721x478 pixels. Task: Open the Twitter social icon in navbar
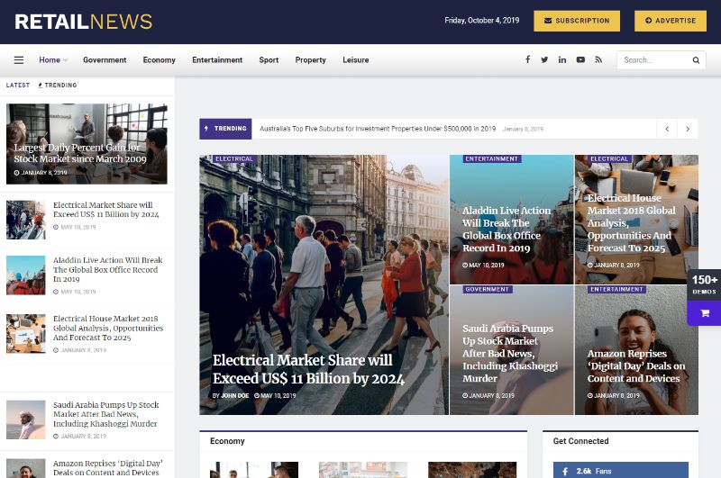pos(544,59)
